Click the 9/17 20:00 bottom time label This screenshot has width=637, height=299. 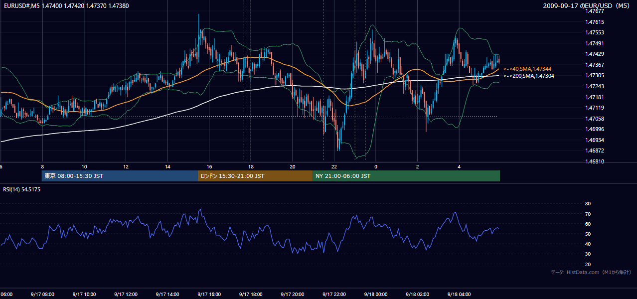tap(293, 294)
